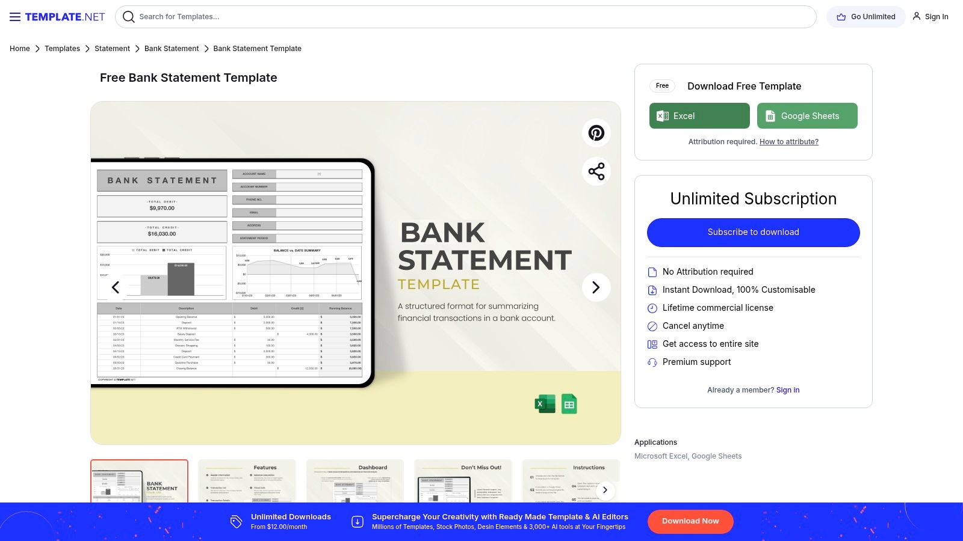963x541 pixels.
Task: Click the TEMPLATE.NET logo
Action: [65, 17]
